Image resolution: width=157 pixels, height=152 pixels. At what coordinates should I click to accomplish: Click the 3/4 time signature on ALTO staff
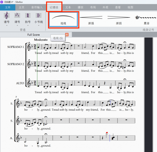pyautogui.click(x=35, y=83)
